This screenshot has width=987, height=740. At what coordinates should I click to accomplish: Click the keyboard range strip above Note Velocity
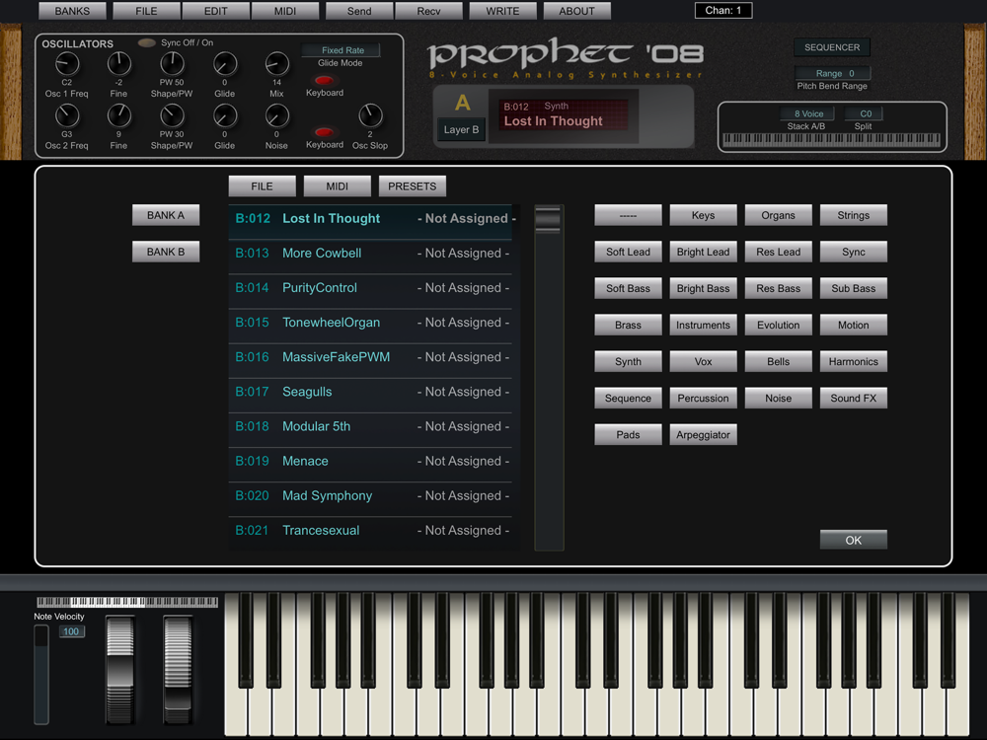(x=127, y=602)
